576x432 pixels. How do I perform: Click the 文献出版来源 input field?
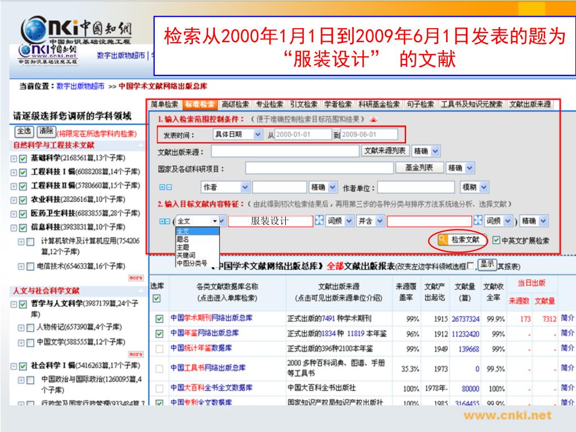click(x=285, y=151)
